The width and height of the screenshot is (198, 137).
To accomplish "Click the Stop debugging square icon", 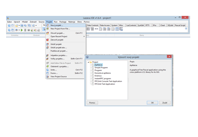I will (x=29, y=30).
